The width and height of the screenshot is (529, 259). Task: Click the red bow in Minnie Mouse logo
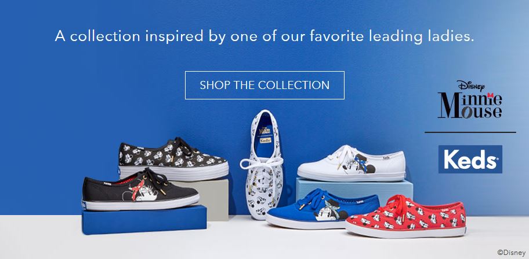pyautogui.click(x=490, y=95)
